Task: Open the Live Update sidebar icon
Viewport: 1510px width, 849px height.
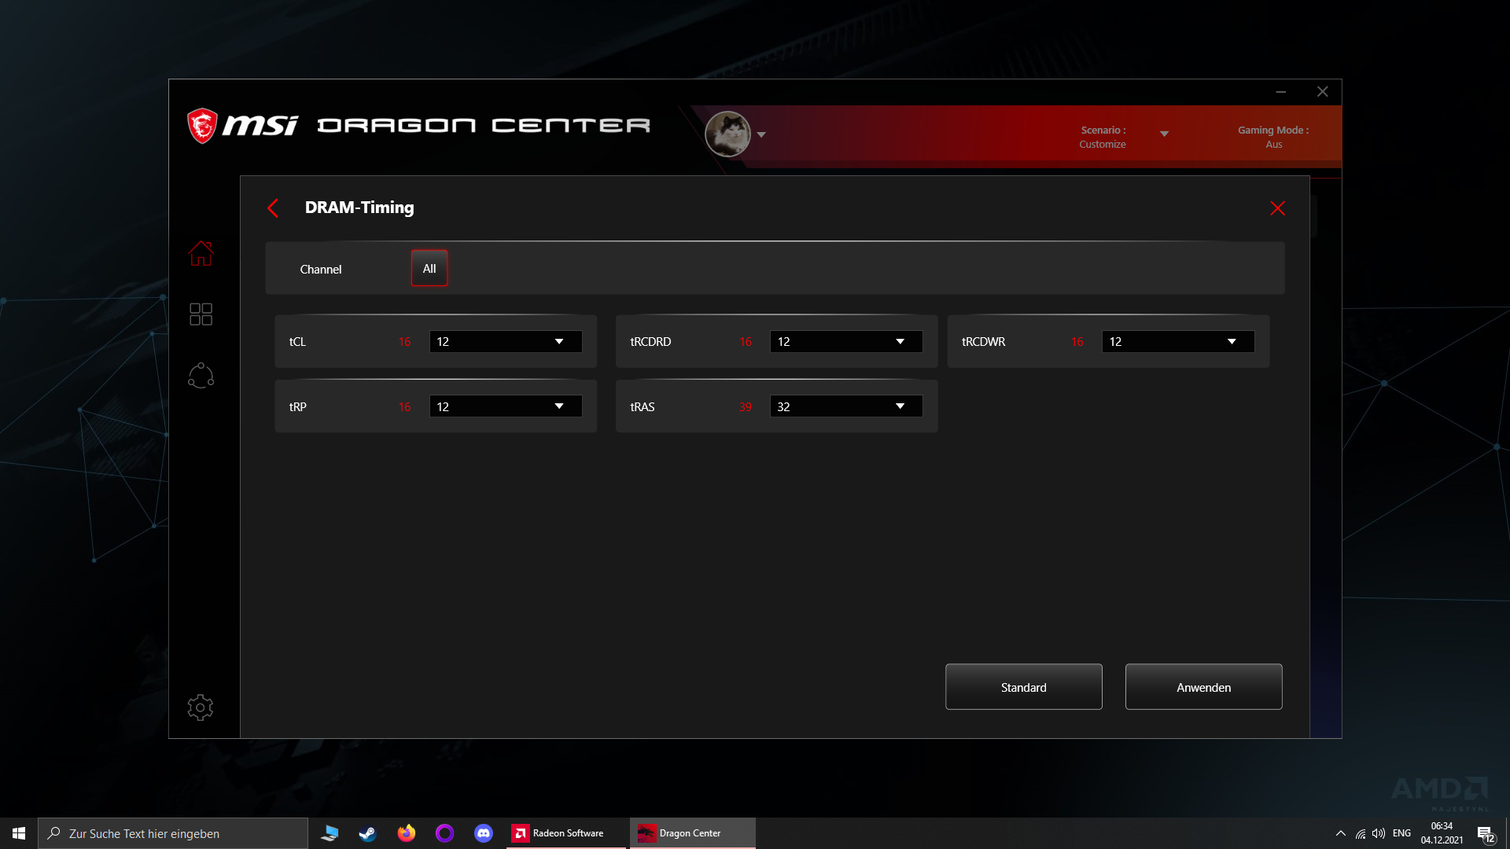Action: pyautogui.click(x=201, y=376)
